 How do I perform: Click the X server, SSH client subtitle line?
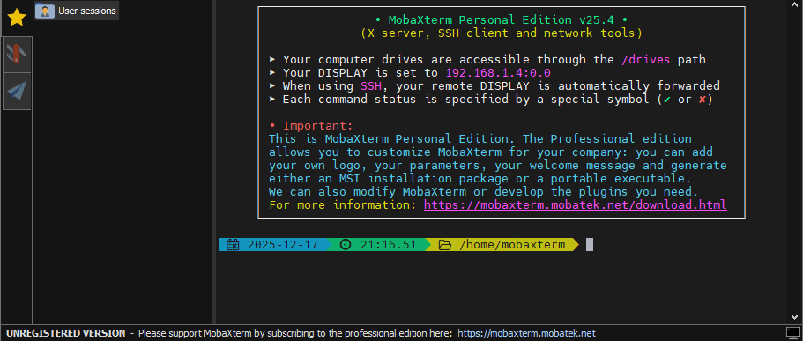(x=502, y=33)
